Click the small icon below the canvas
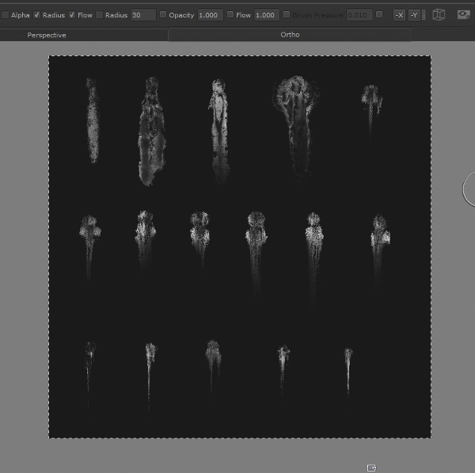 click(x=371, y=467)
